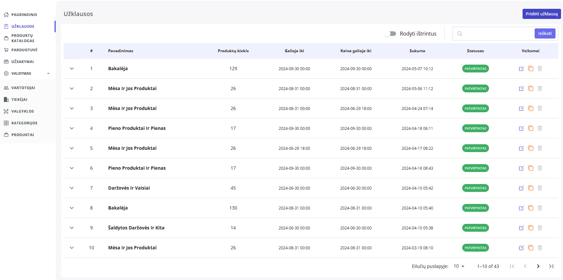Click created date 2024-03-19 08:10
Viewport: 563px width, 280px height.
(x=417, y=248)
